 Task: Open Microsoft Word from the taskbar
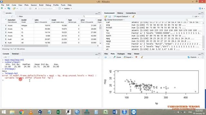coord(115,112)
